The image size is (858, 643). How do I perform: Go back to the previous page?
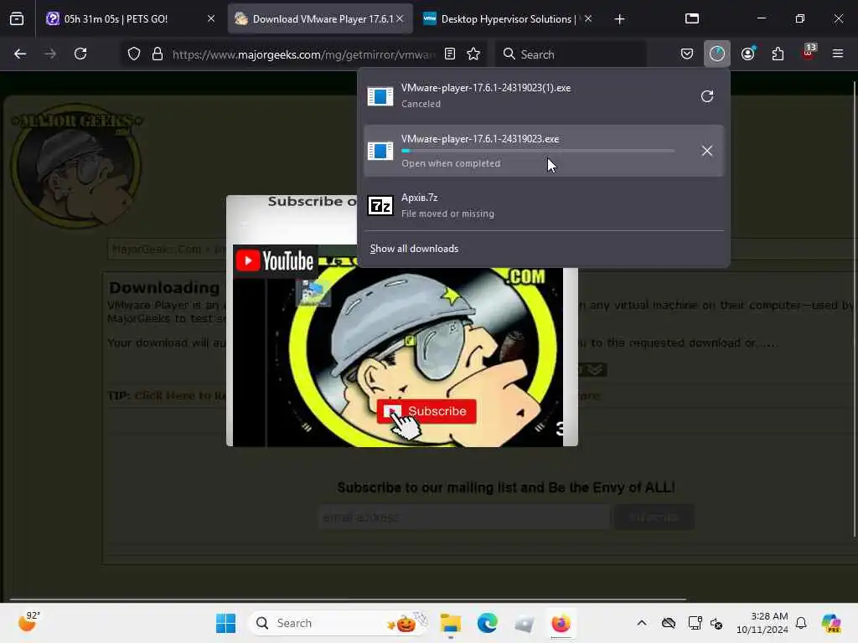coord(20,54)
